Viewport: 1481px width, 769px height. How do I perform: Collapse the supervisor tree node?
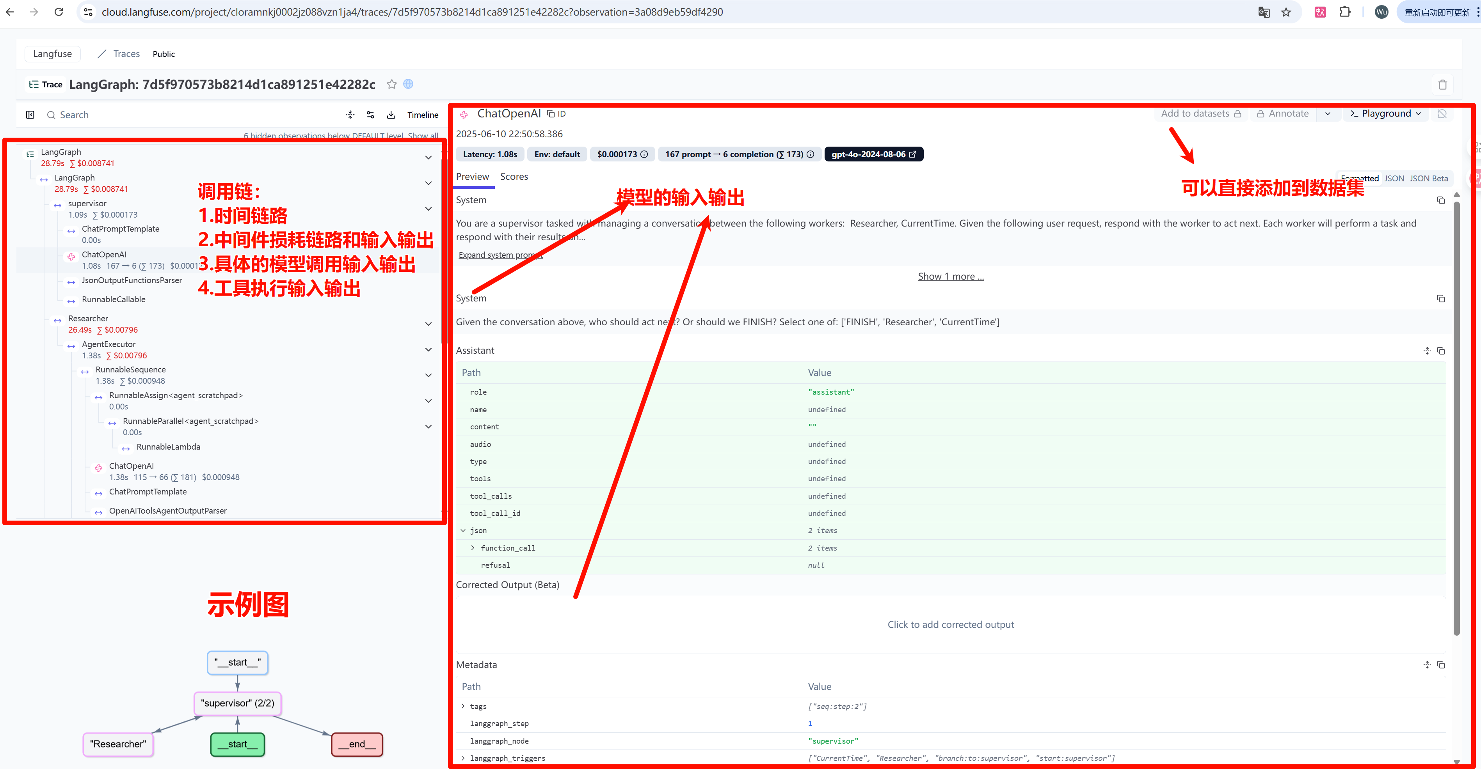tap(428, 209)
